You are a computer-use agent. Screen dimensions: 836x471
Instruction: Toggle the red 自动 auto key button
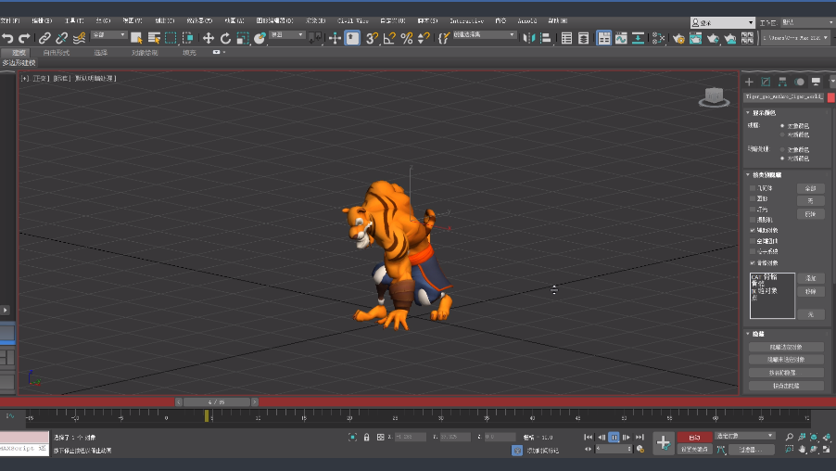[x=694, y=438]
